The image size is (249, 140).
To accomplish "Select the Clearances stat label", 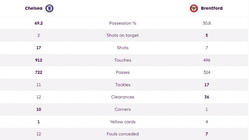I will tap(123, 97).
